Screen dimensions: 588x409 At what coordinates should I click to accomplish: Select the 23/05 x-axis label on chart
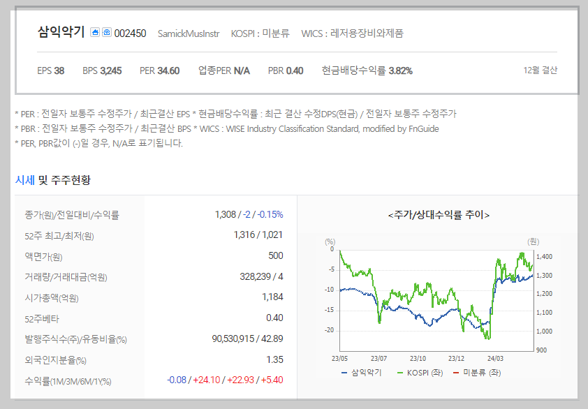pyautogui.click(x=339, y=358)
